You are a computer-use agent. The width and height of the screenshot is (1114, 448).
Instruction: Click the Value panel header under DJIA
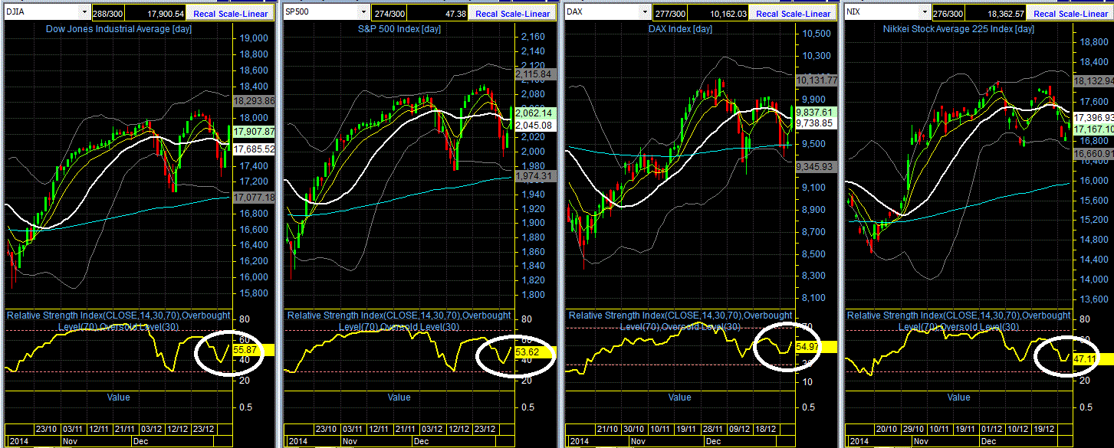[x=119, y=397]
